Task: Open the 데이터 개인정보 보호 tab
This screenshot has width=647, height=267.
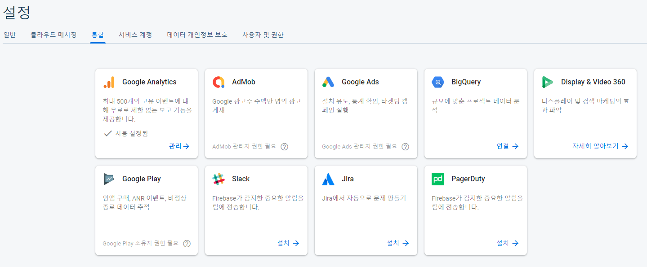Action: tap(197, 35)
